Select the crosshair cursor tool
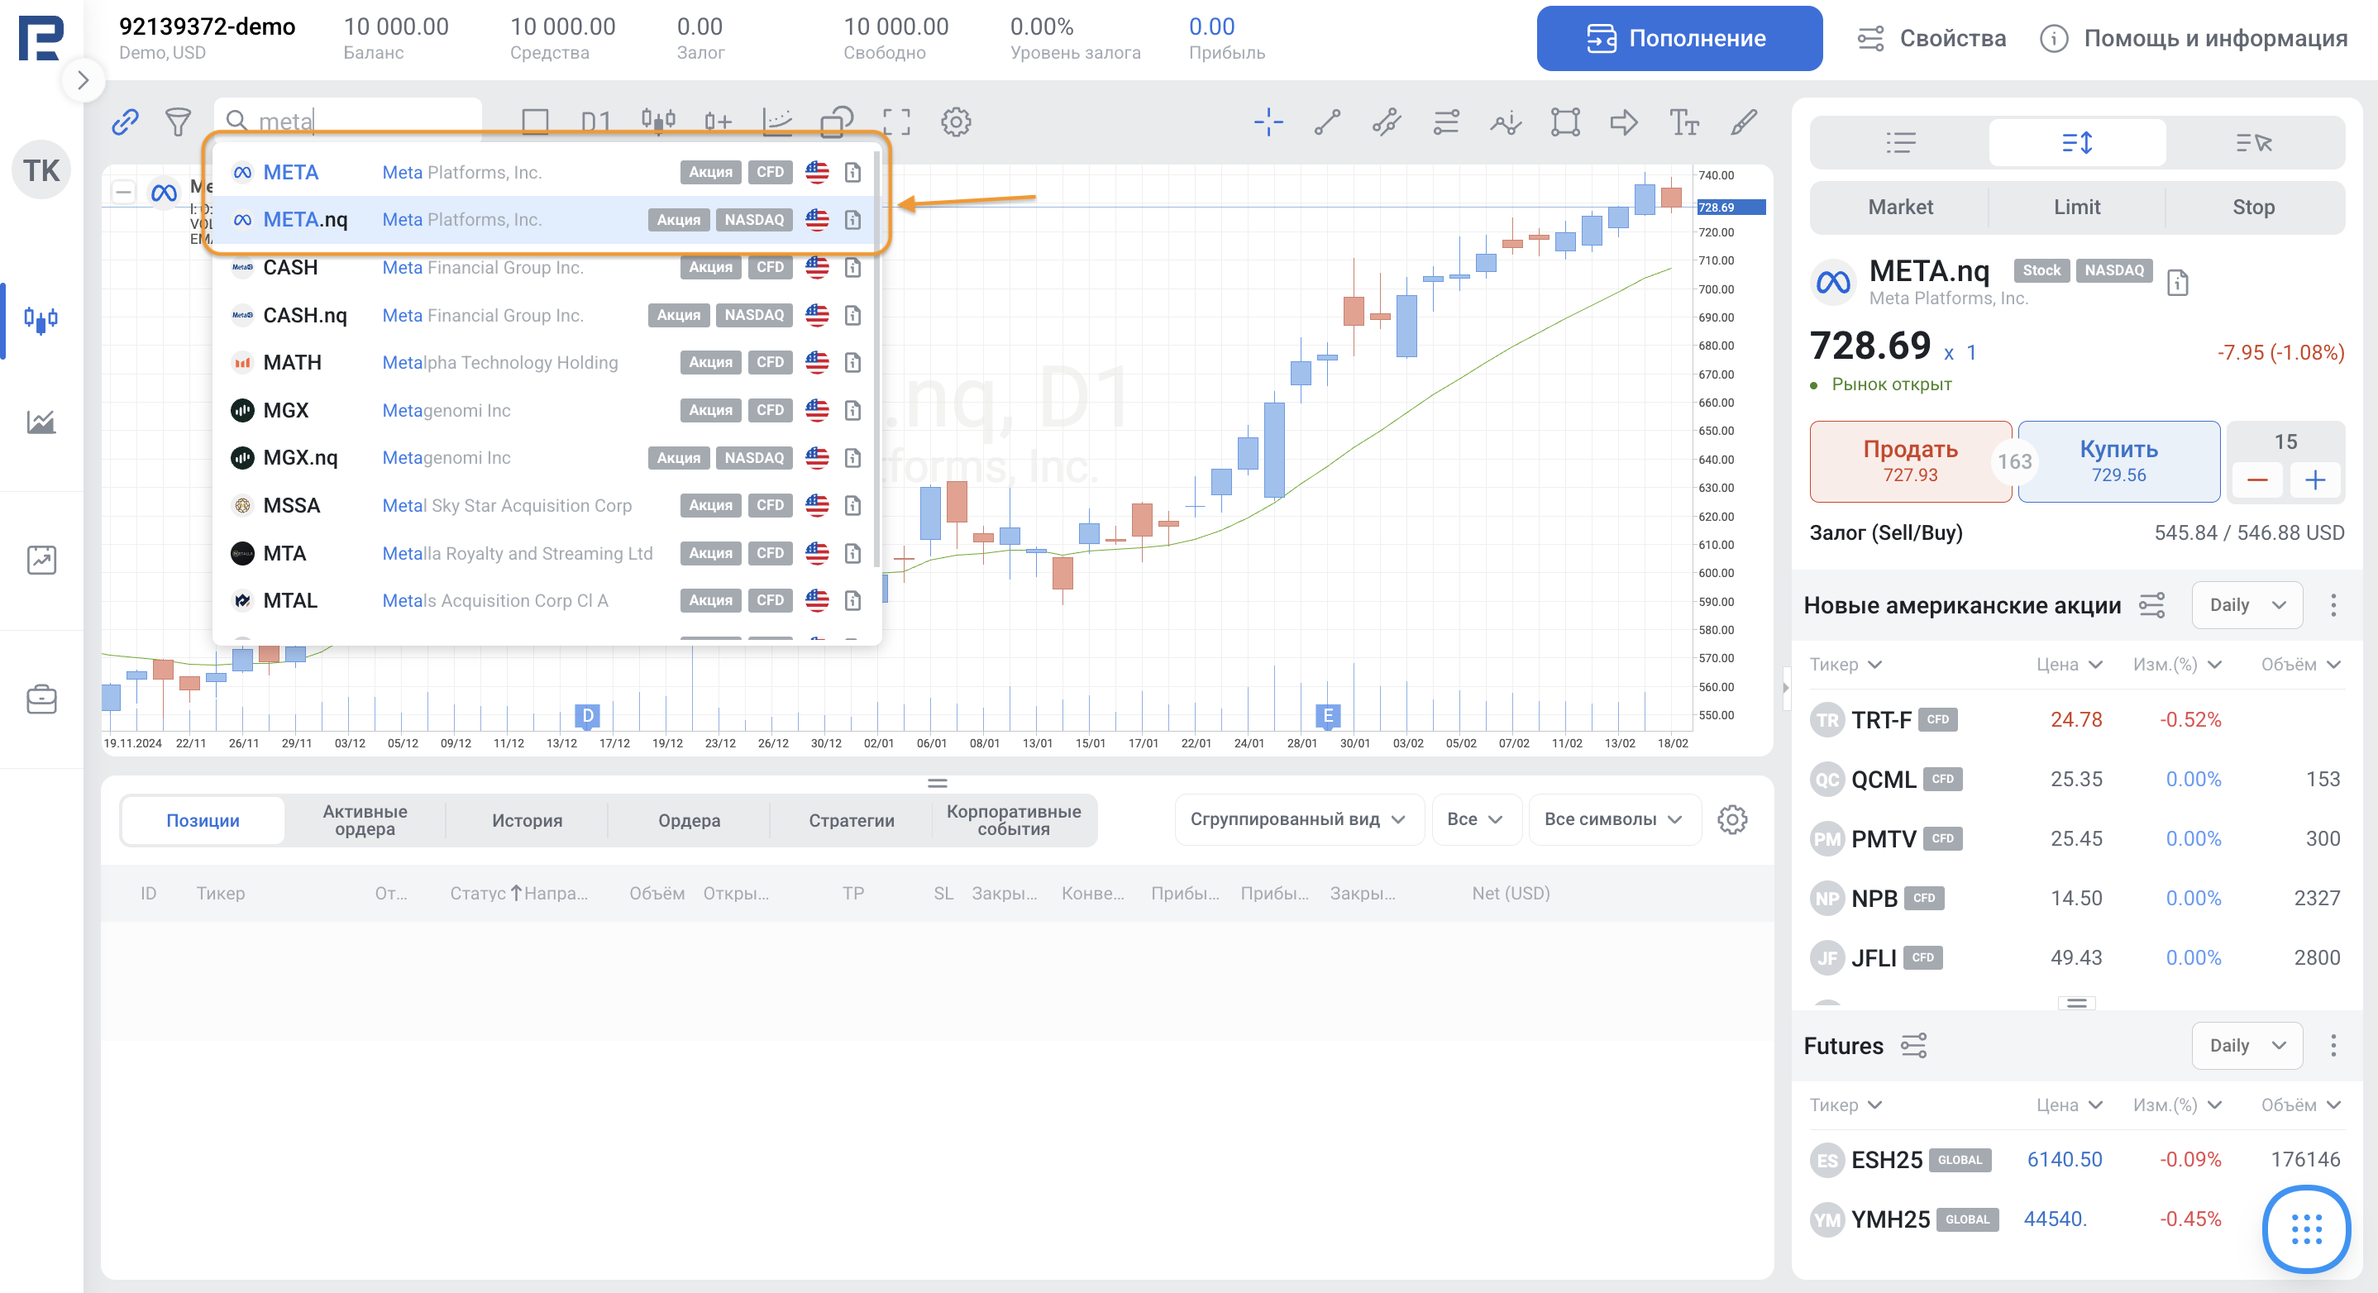The width and height of the screenshot is (2378, 1293). coord(1268,122)
